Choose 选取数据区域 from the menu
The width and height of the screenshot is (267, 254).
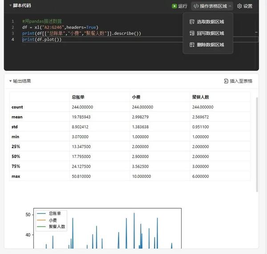click(x=208, y=22)
